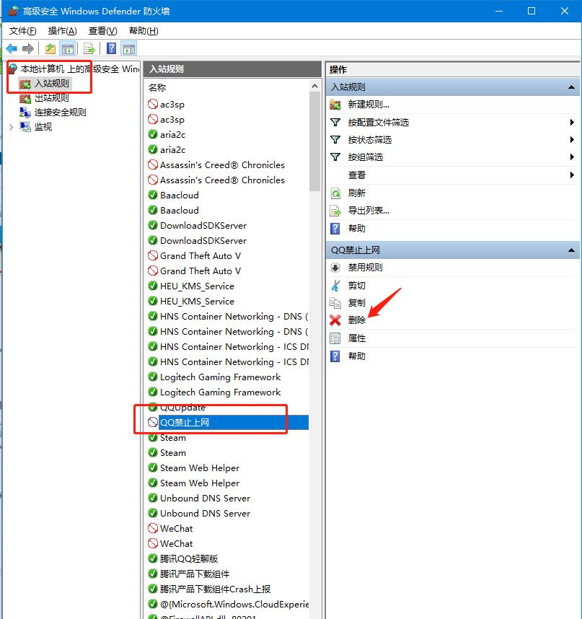Click the Export list toolbar icon
Image resolution: width=582 pixels, height=619 pixels.
pos(89,49)
